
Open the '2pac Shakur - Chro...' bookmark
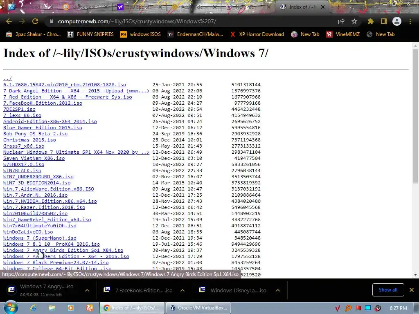click(34, 34)
